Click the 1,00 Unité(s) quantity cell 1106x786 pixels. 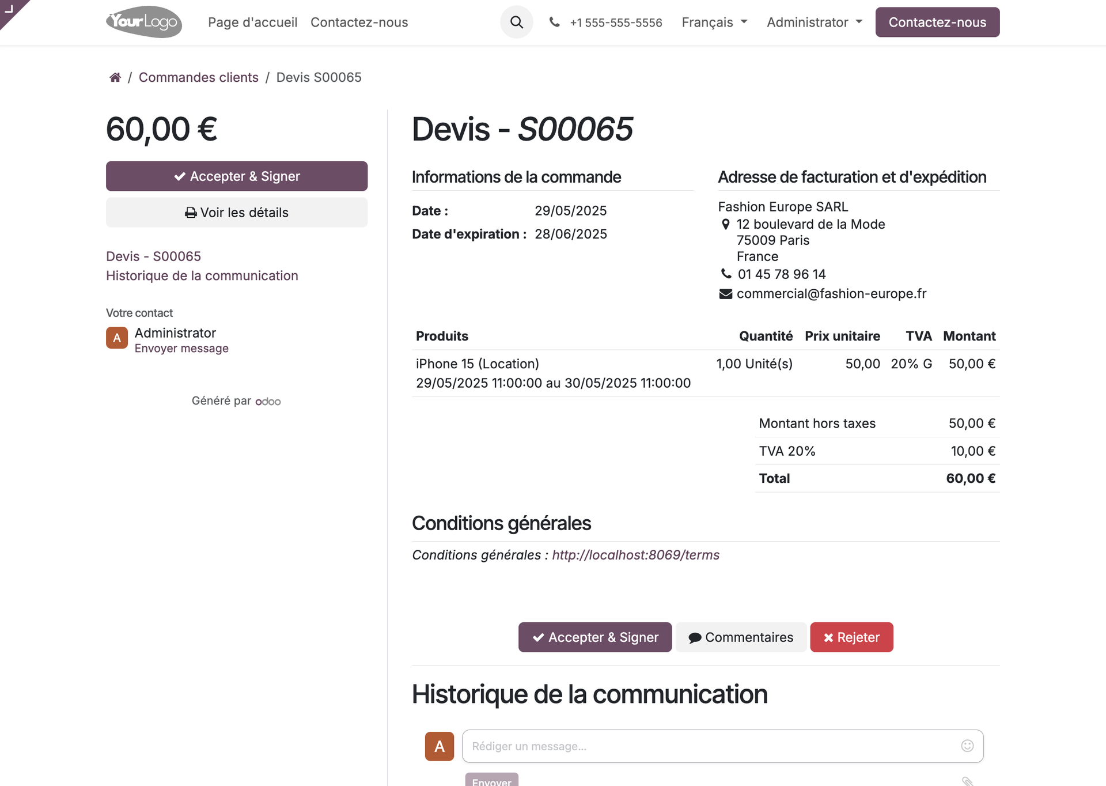pos(754,364)
